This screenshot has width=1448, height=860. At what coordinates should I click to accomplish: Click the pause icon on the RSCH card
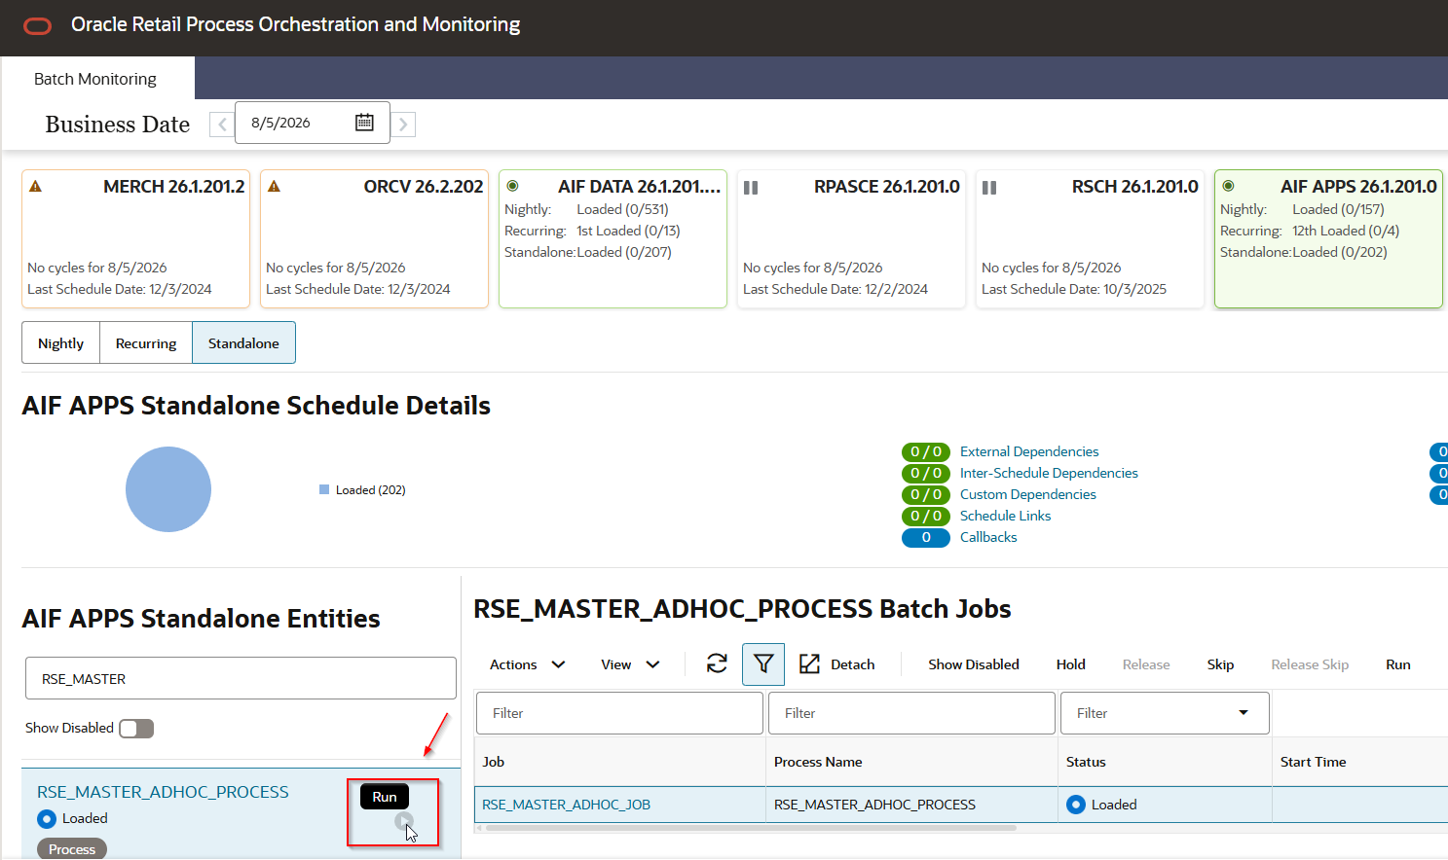(x=989, y=188)
